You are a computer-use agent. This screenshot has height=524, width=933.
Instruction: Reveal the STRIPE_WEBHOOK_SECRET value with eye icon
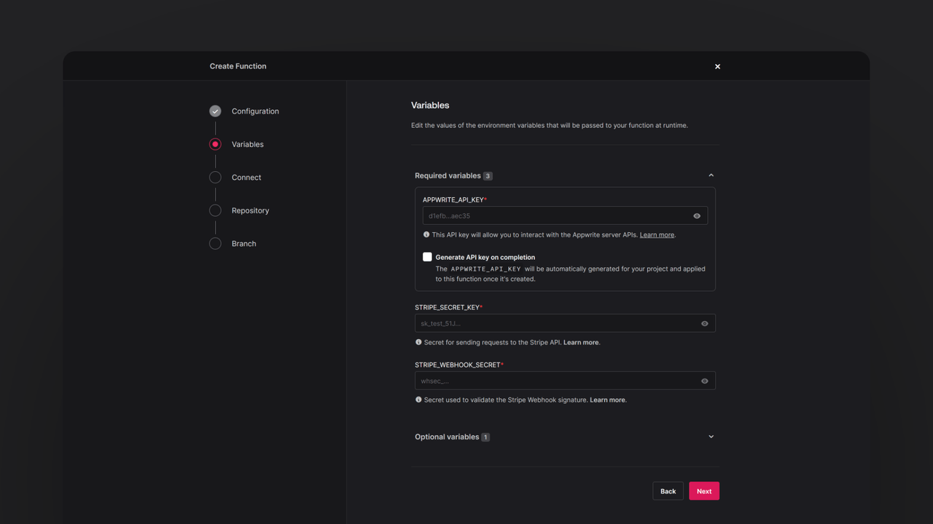(705, 381)
